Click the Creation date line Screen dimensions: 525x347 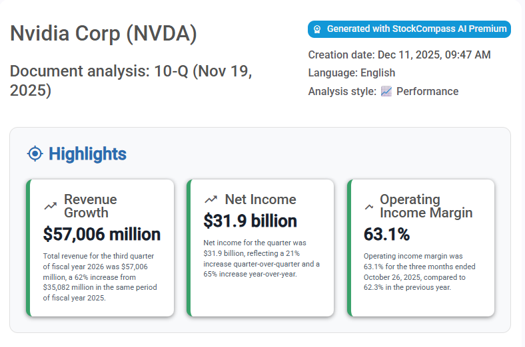tap(399, 55)
